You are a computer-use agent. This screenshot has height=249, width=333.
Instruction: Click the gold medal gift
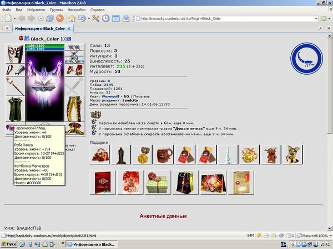pos(143,154)
